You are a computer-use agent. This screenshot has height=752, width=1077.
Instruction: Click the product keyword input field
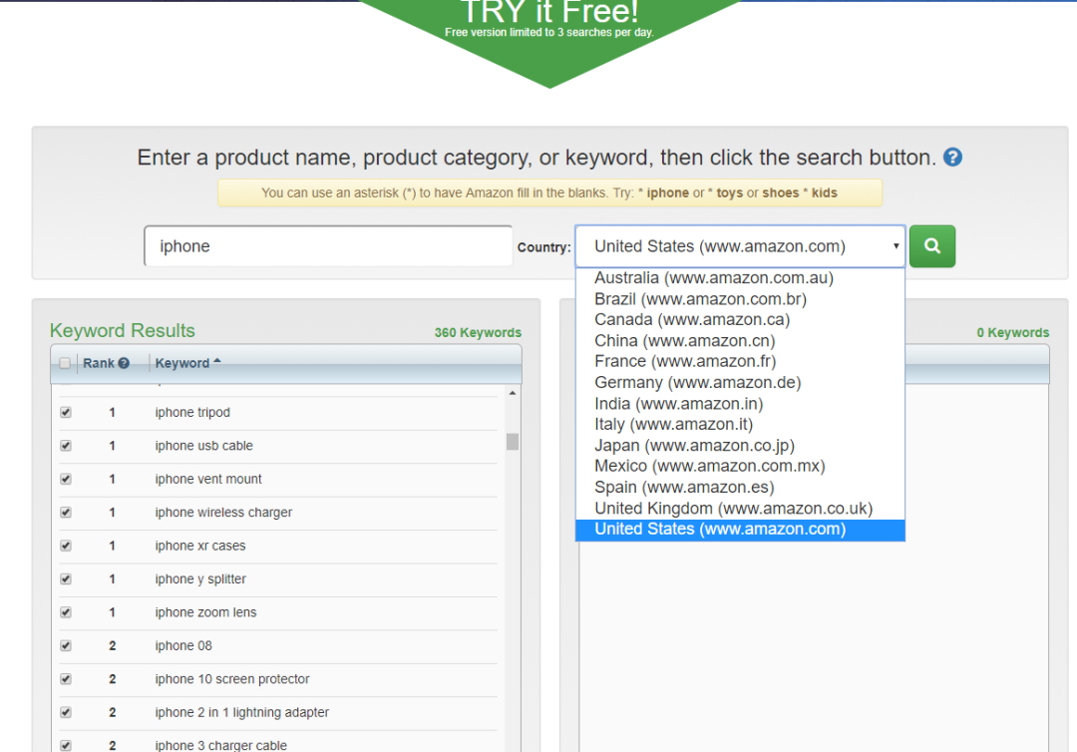point(328,246)
